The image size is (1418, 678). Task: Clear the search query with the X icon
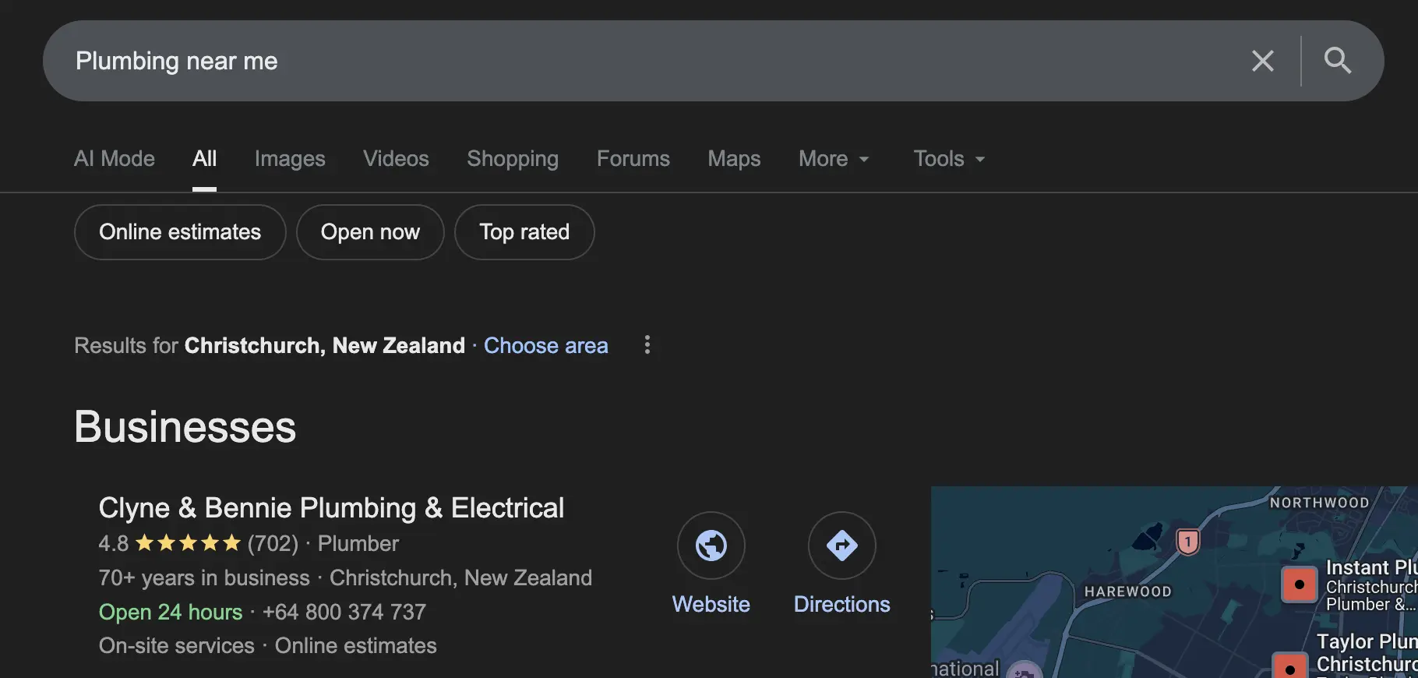tap(1263, 61)
